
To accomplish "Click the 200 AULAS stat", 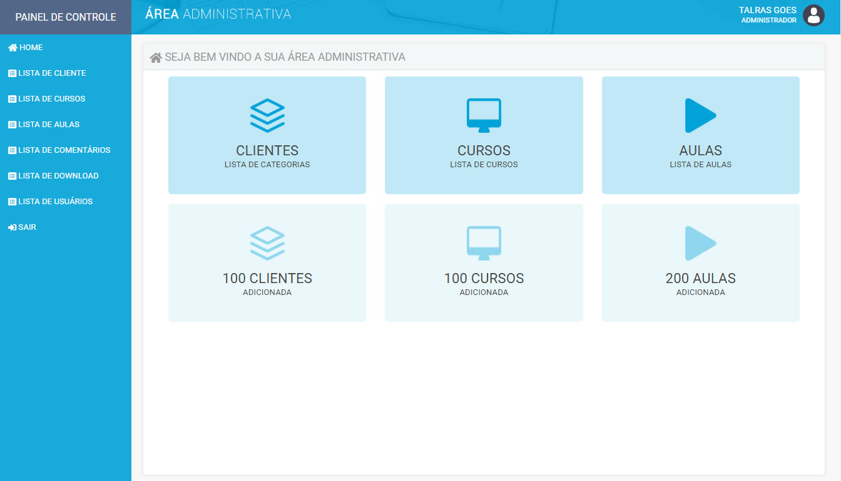I will (x=700, y=279).
